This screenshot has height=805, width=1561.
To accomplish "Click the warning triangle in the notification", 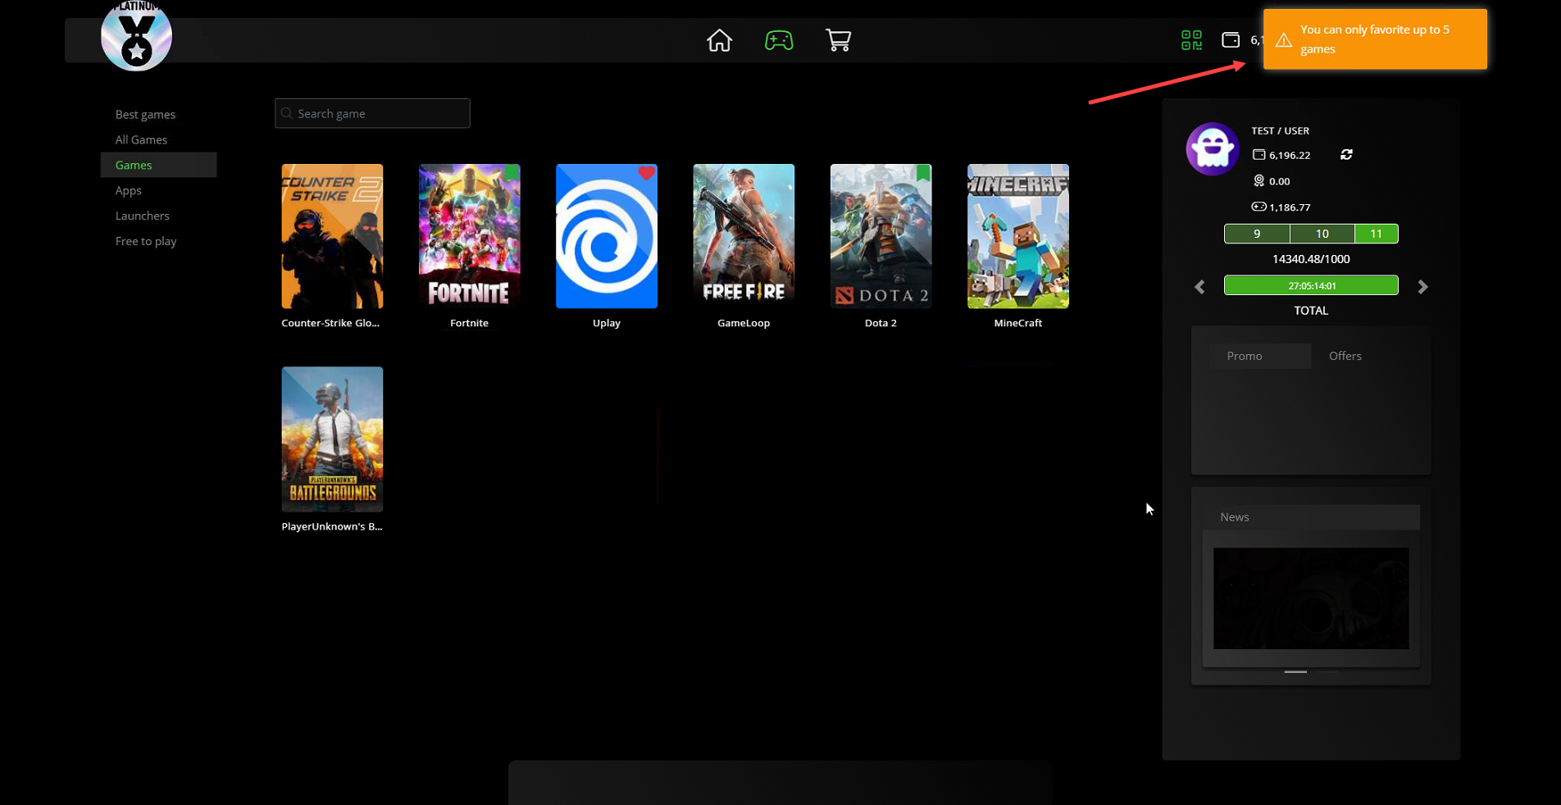I will pyautogui.click(x=1284, y=39).
